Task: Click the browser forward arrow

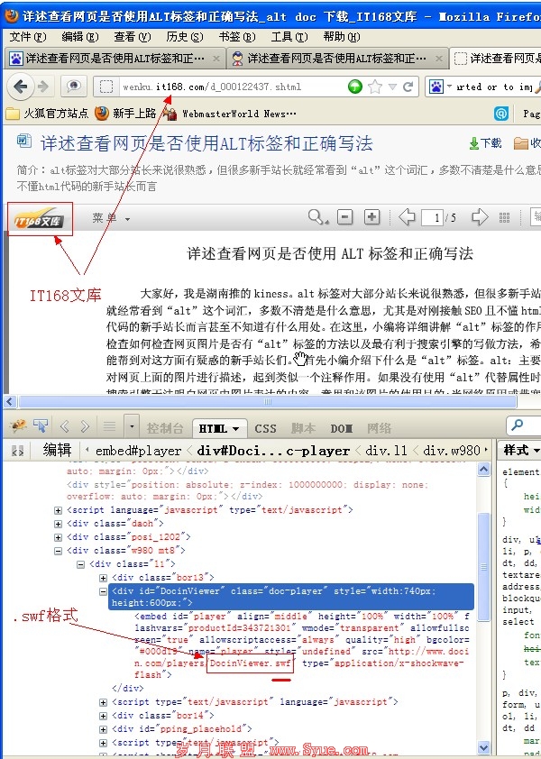Action: pyautogui.click(x=43, y=87)
